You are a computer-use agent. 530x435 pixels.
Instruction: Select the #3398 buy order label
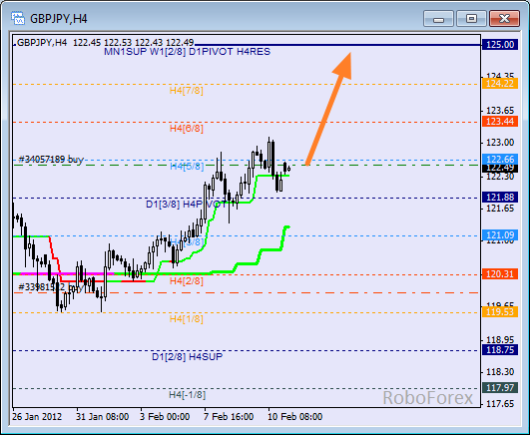pyautogui.click(x=51, y=287)
